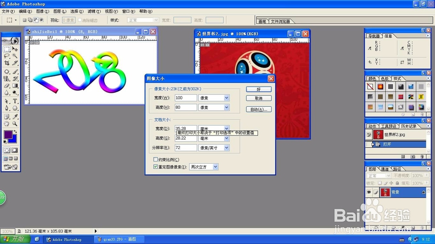Select the Blur tool
This screenshot has height=244, width=435.
(7, 93)
